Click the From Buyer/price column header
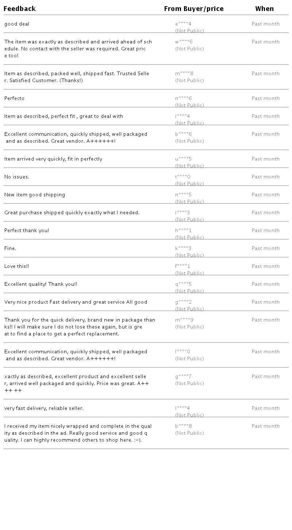 (x=193, y=9)
